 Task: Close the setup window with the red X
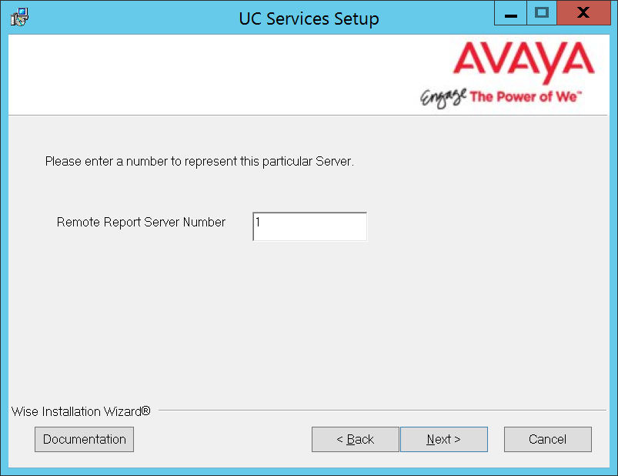583,12
